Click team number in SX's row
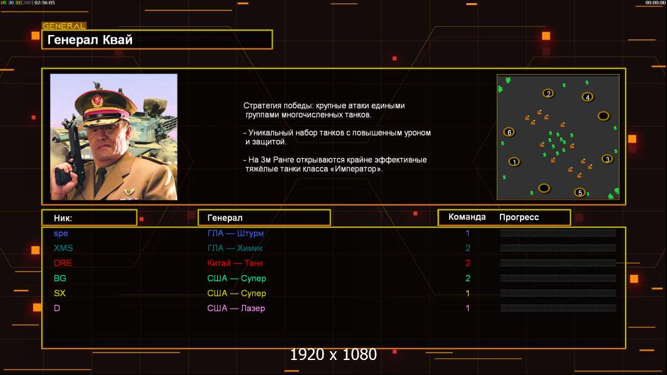Screen dimensions: 667x375 pyautogui.click(x=467, y=293)
